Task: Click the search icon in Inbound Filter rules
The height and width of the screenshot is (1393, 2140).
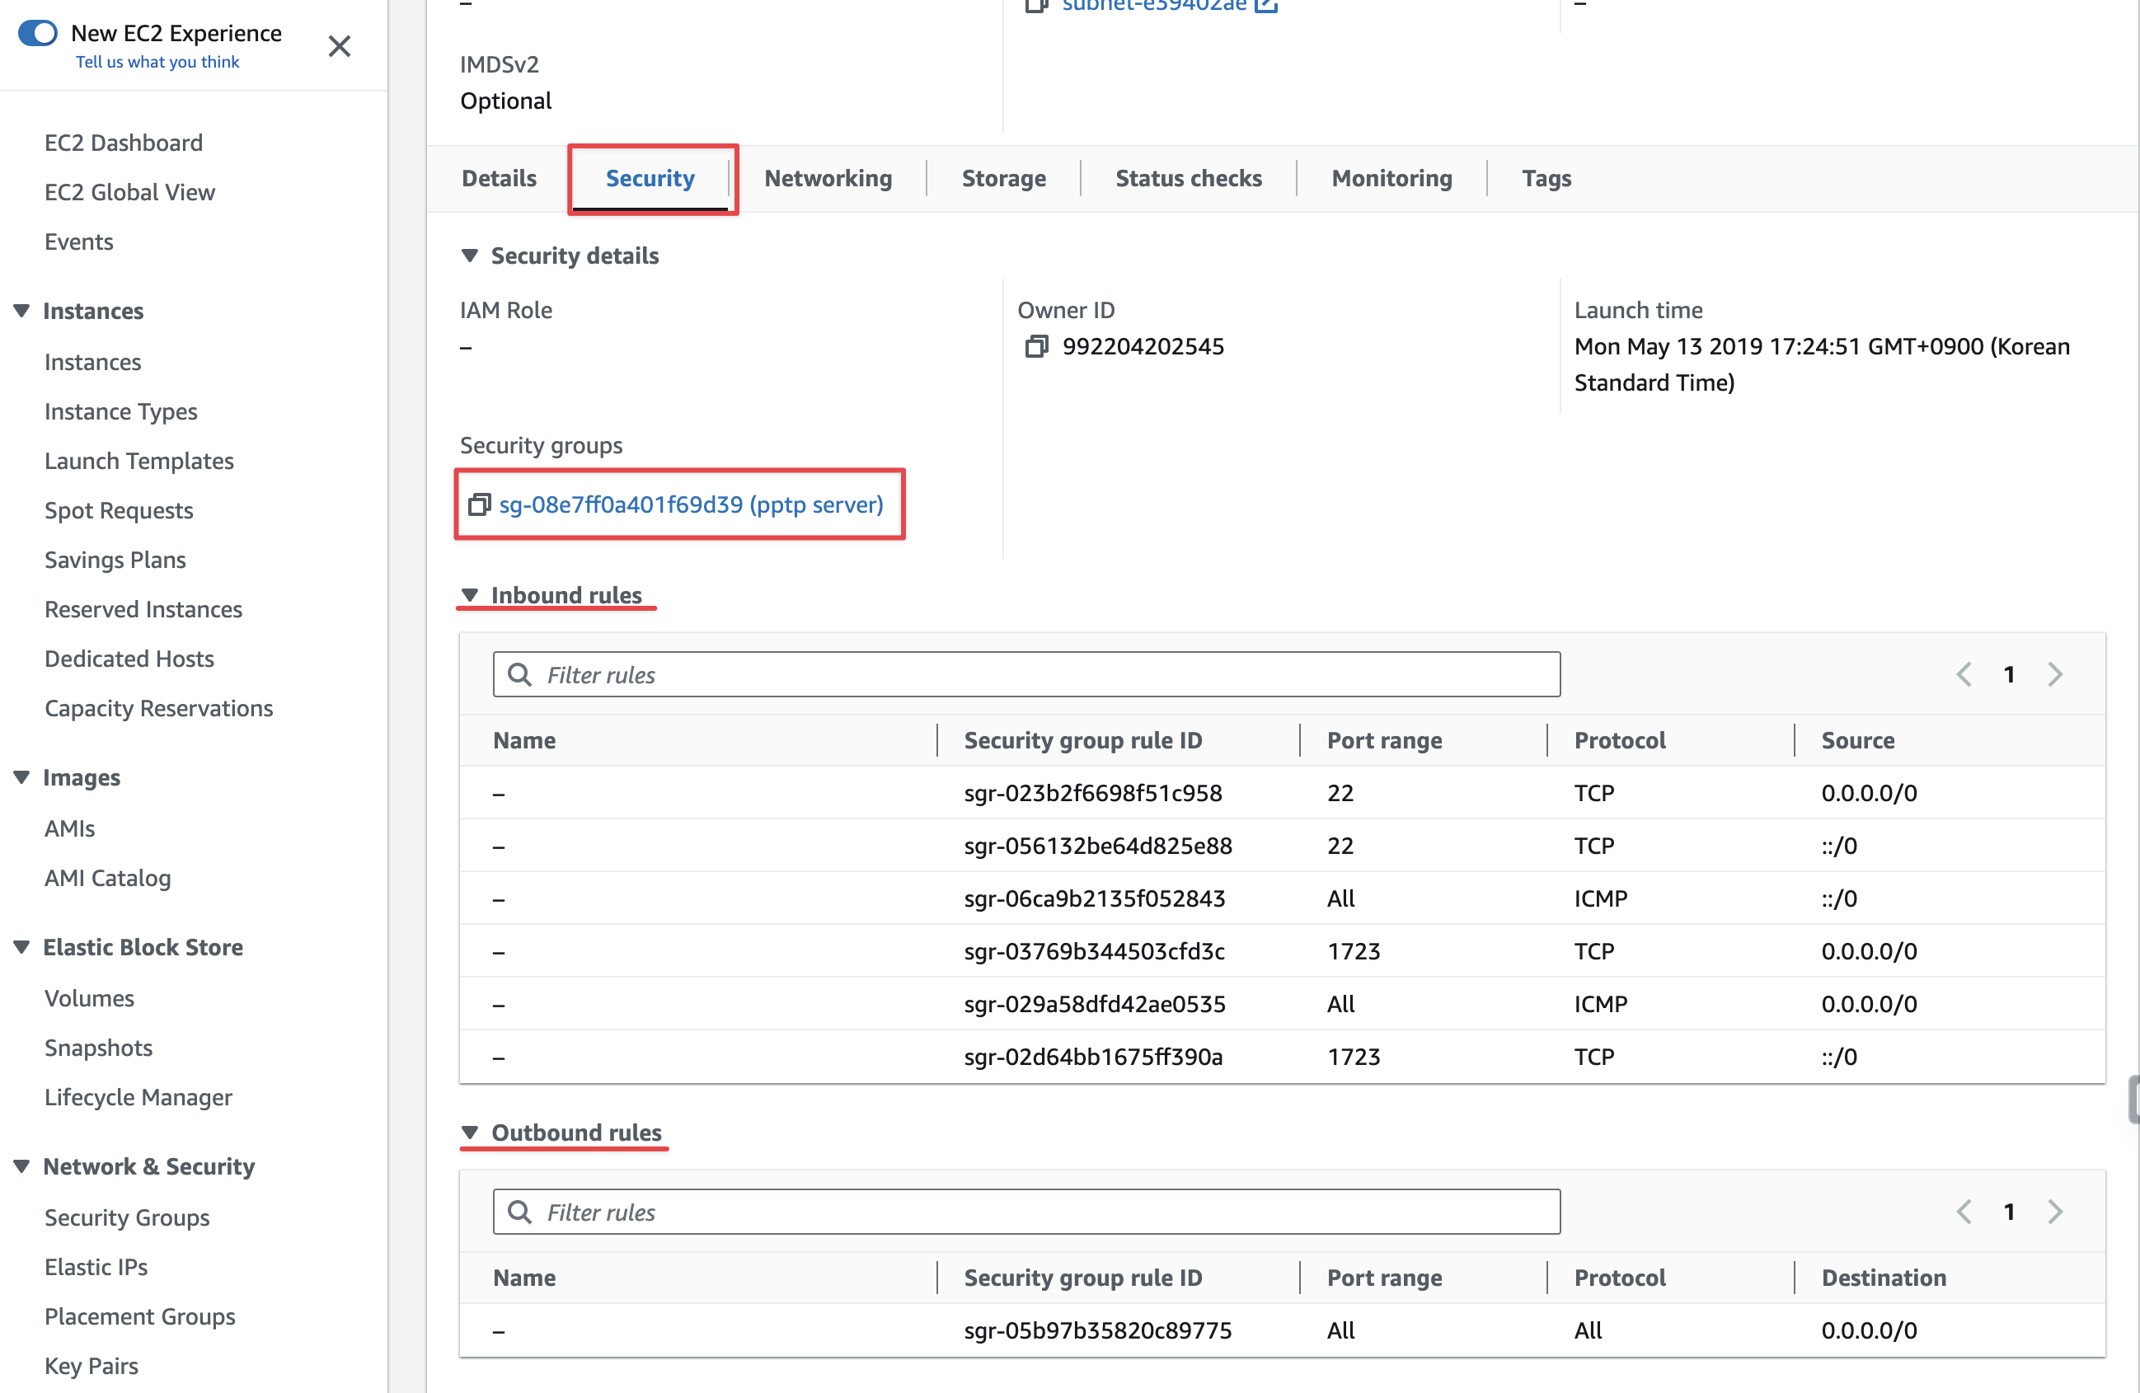Action: tap(519, 674)
